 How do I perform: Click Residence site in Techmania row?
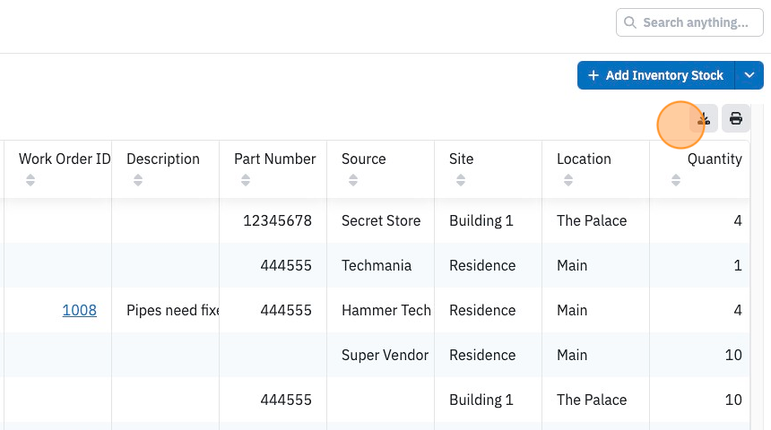pyautogui.click(x=489, y=265)
